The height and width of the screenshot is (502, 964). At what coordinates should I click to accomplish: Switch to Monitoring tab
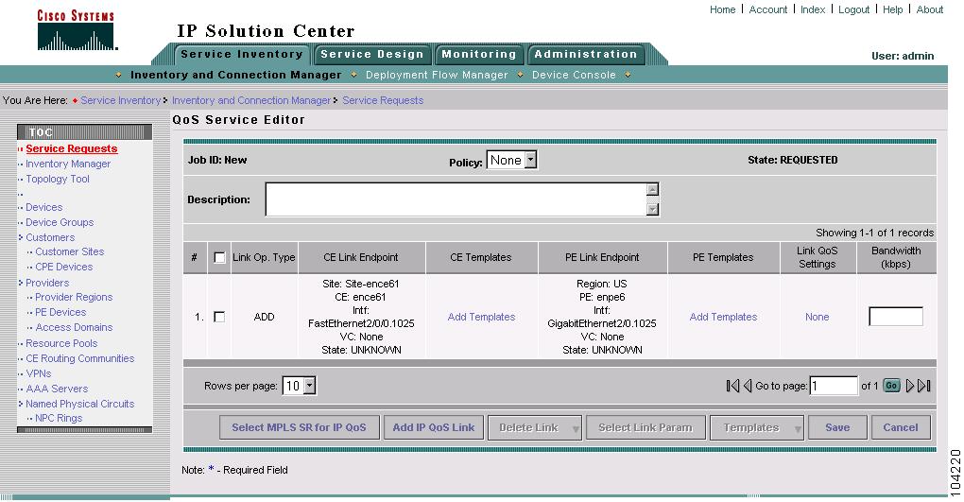[479, 54]
